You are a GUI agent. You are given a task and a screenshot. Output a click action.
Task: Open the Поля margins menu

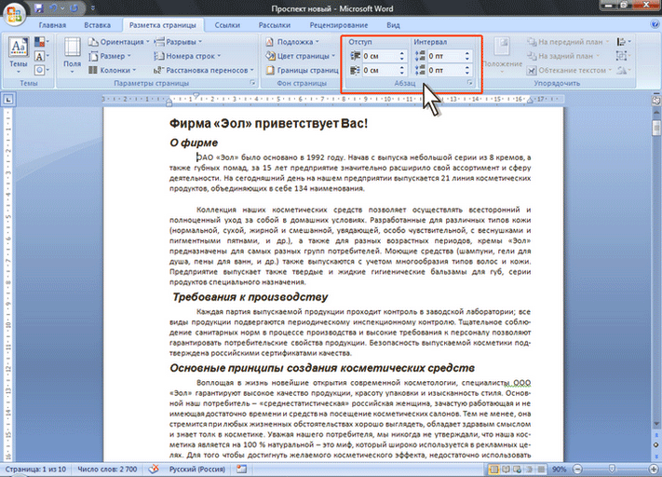pos(73,55)
